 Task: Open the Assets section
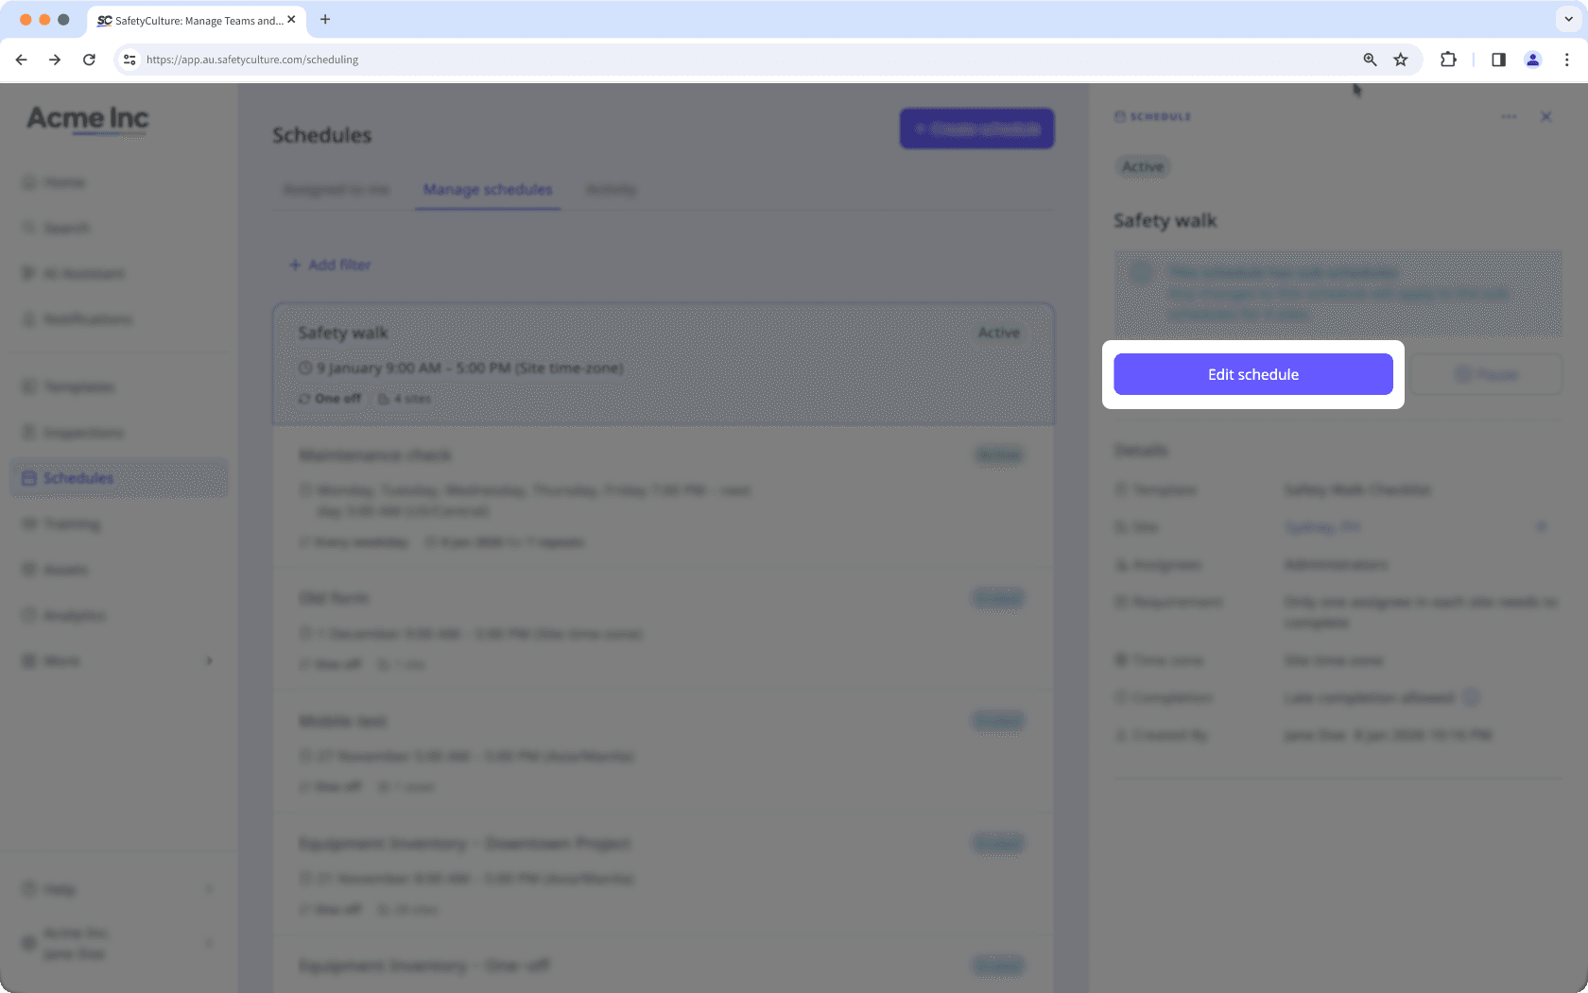pyautogui.click(x=65, y=569)
